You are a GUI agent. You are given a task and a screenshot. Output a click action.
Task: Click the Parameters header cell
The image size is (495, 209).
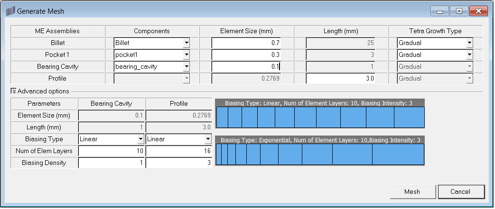[x=44, y=103]
